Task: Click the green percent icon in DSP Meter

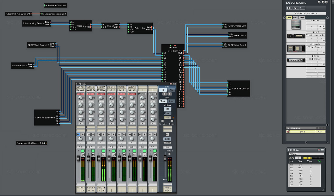Action: pyautogui.click(x=319, y=162)
